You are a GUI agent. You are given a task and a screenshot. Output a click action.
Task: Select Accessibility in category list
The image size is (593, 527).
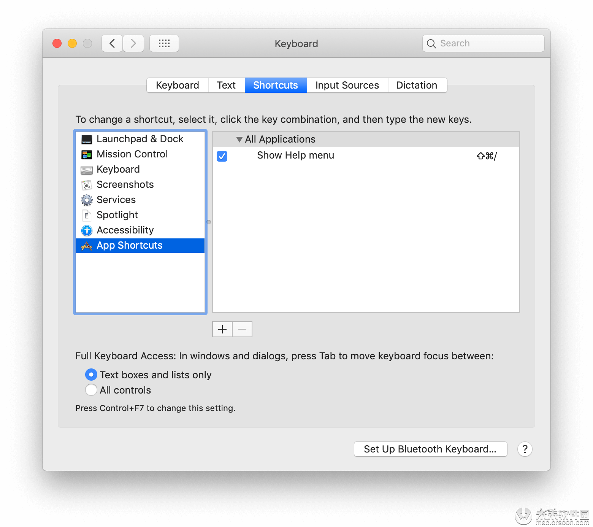(140, 230)
